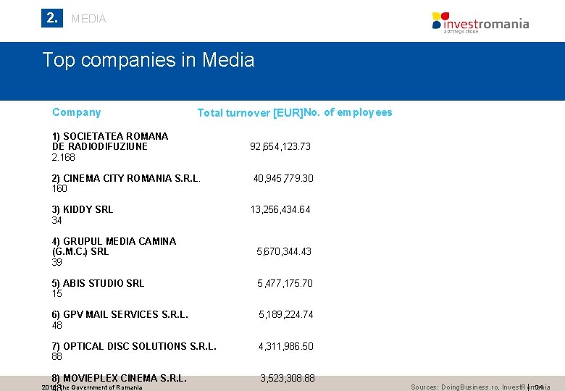Screen dimensions: 565x391
Task: Click the MEDIA section label
Action: [88, 19]
